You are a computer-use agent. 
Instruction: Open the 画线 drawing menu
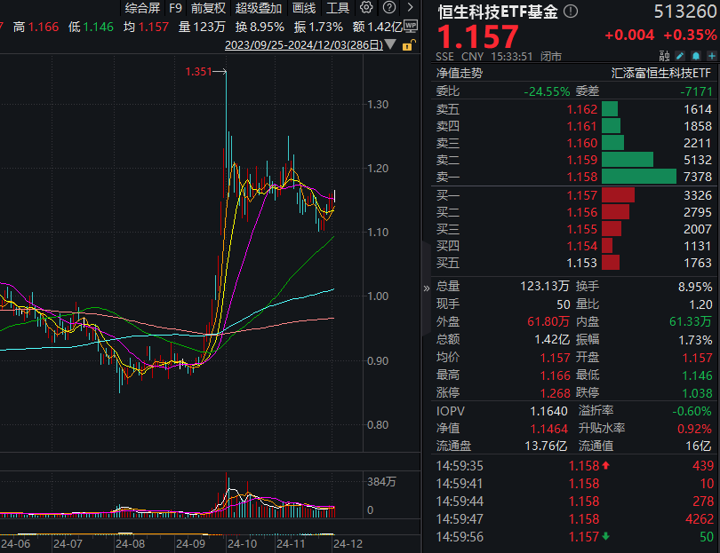(303, 7)
